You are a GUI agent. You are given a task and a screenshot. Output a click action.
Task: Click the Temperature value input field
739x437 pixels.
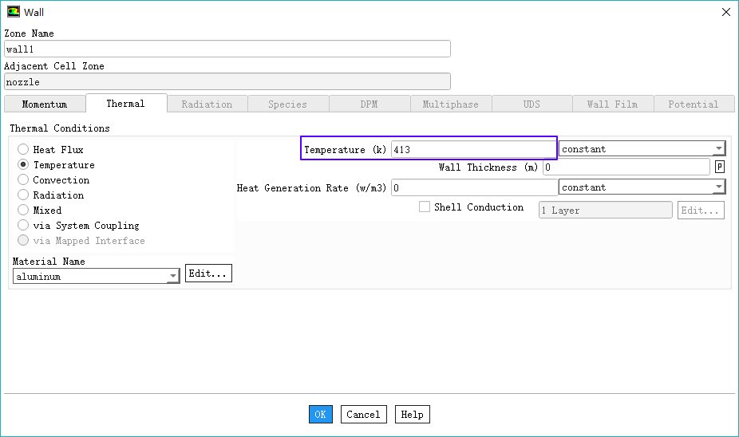pos(473,149)
